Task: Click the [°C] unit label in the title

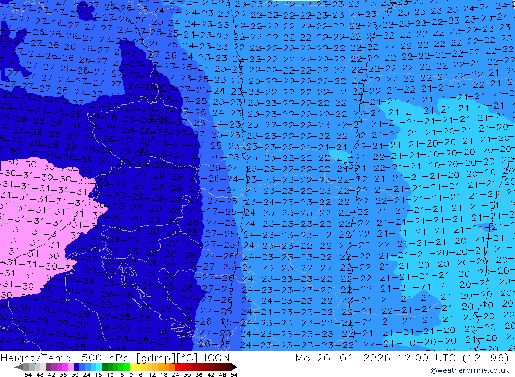Action: click(187, 357)
